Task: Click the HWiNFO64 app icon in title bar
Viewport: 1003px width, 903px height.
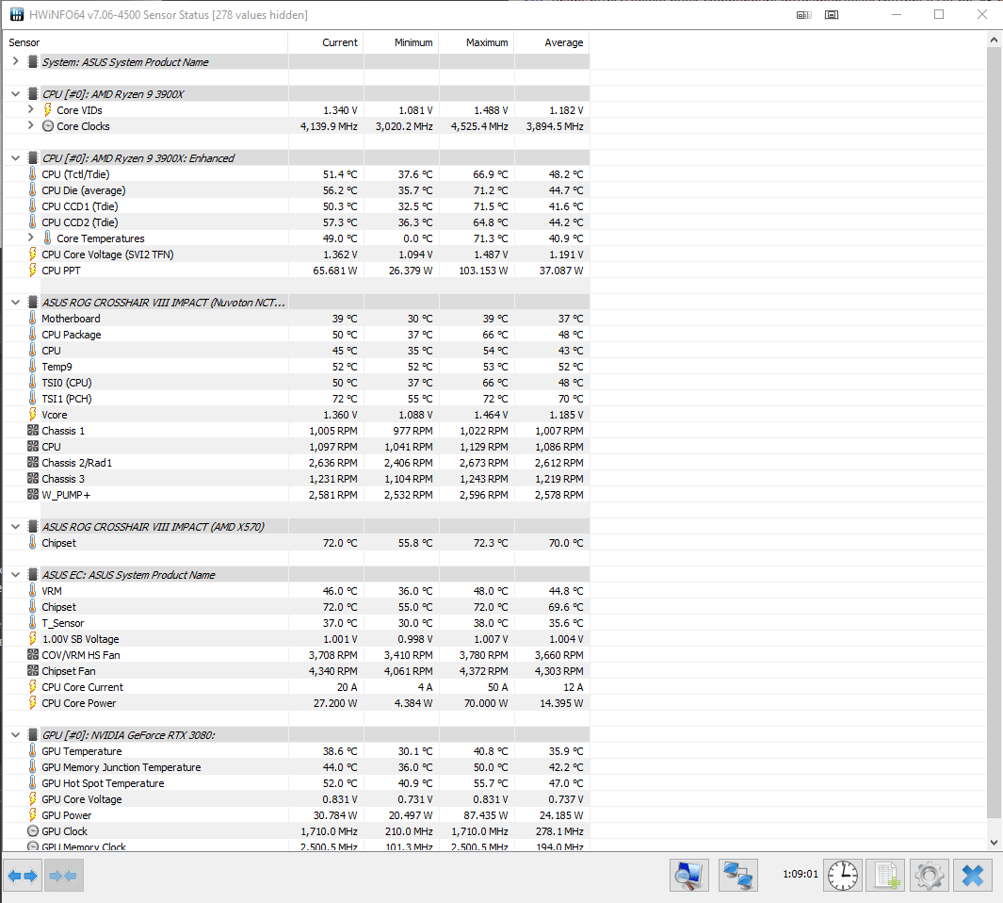Action: pos(17,14)
